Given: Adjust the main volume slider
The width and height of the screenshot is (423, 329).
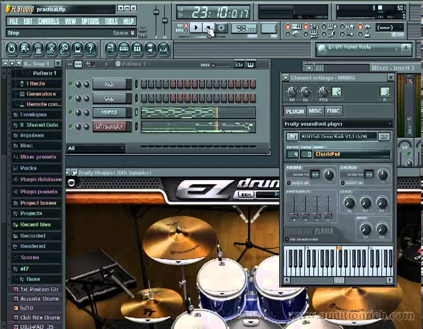Looking at the screenshot, I should pos(156,12).
